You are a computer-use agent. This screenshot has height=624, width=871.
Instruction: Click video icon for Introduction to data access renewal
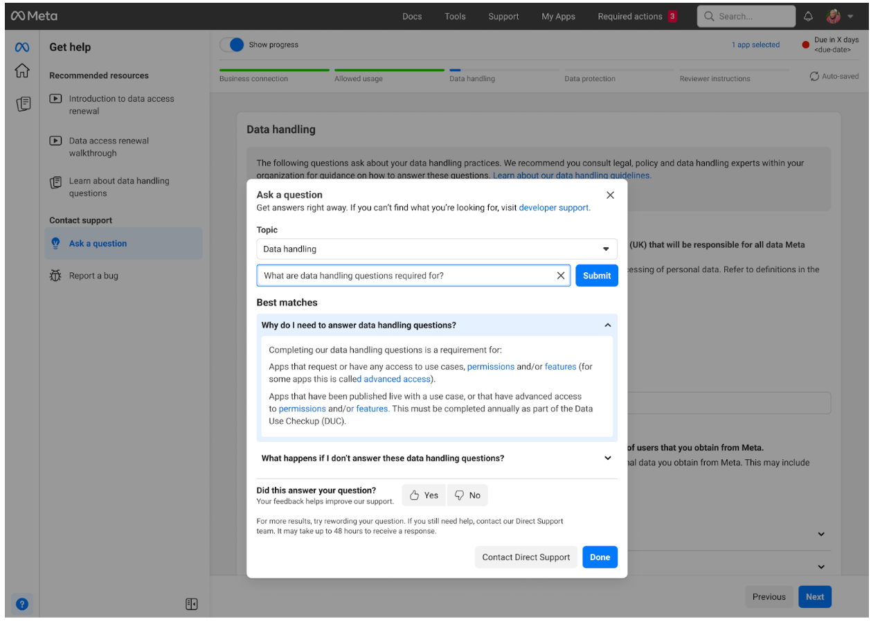56,99
